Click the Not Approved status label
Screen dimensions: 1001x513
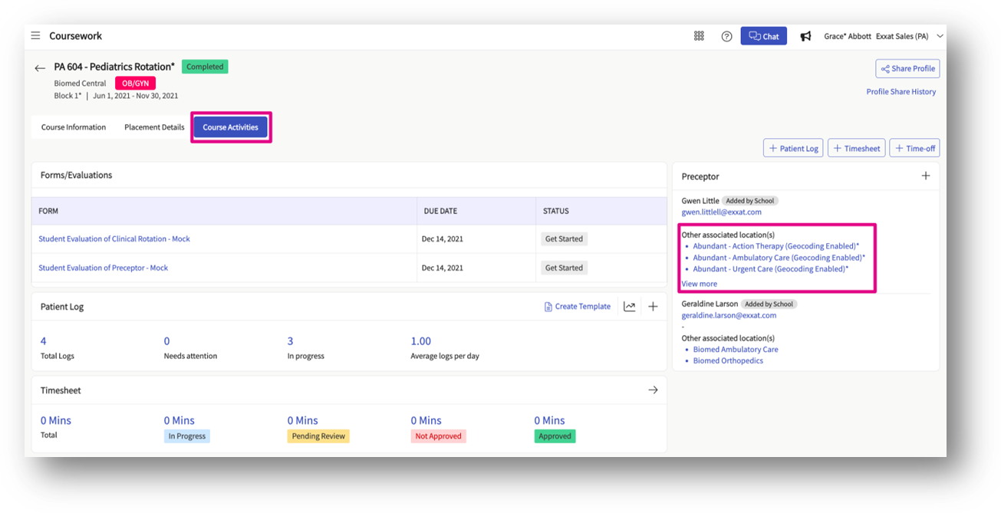(439, 436)
